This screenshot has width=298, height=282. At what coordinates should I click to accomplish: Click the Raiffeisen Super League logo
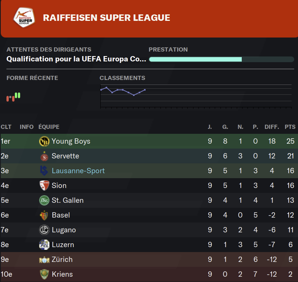tap(24, 17)
